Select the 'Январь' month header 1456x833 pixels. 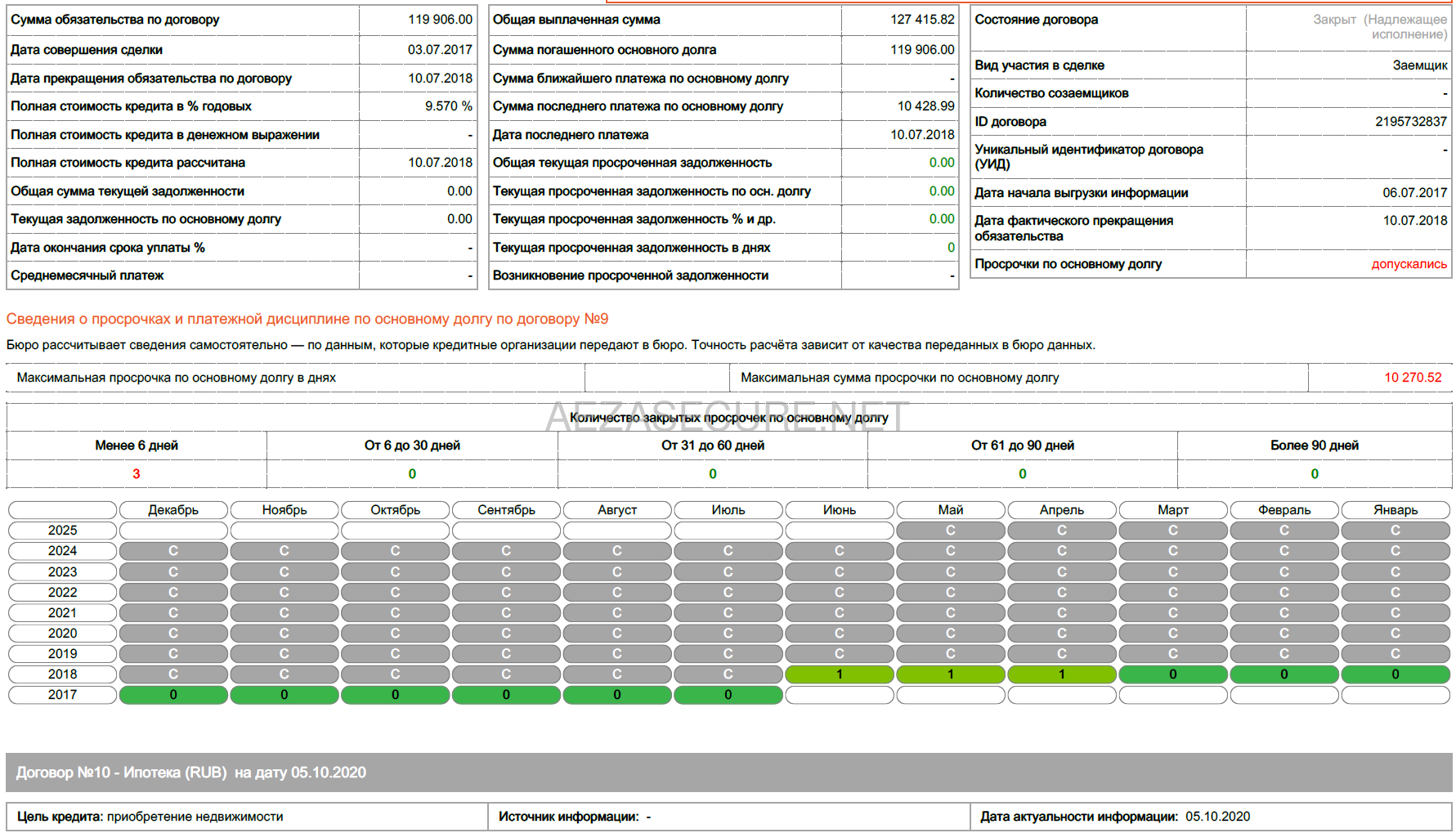pyautogui.click(x=1396, y=510)
